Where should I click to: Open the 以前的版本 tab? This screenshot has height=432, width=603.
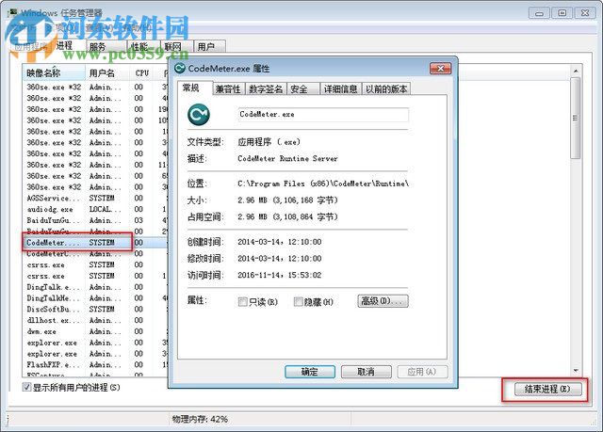pos(386,89)
